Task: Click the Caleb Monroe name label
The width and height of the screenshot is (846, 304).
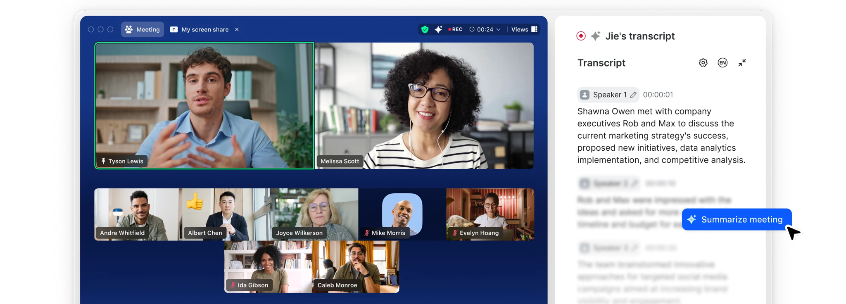Action: tap(337, 285)
